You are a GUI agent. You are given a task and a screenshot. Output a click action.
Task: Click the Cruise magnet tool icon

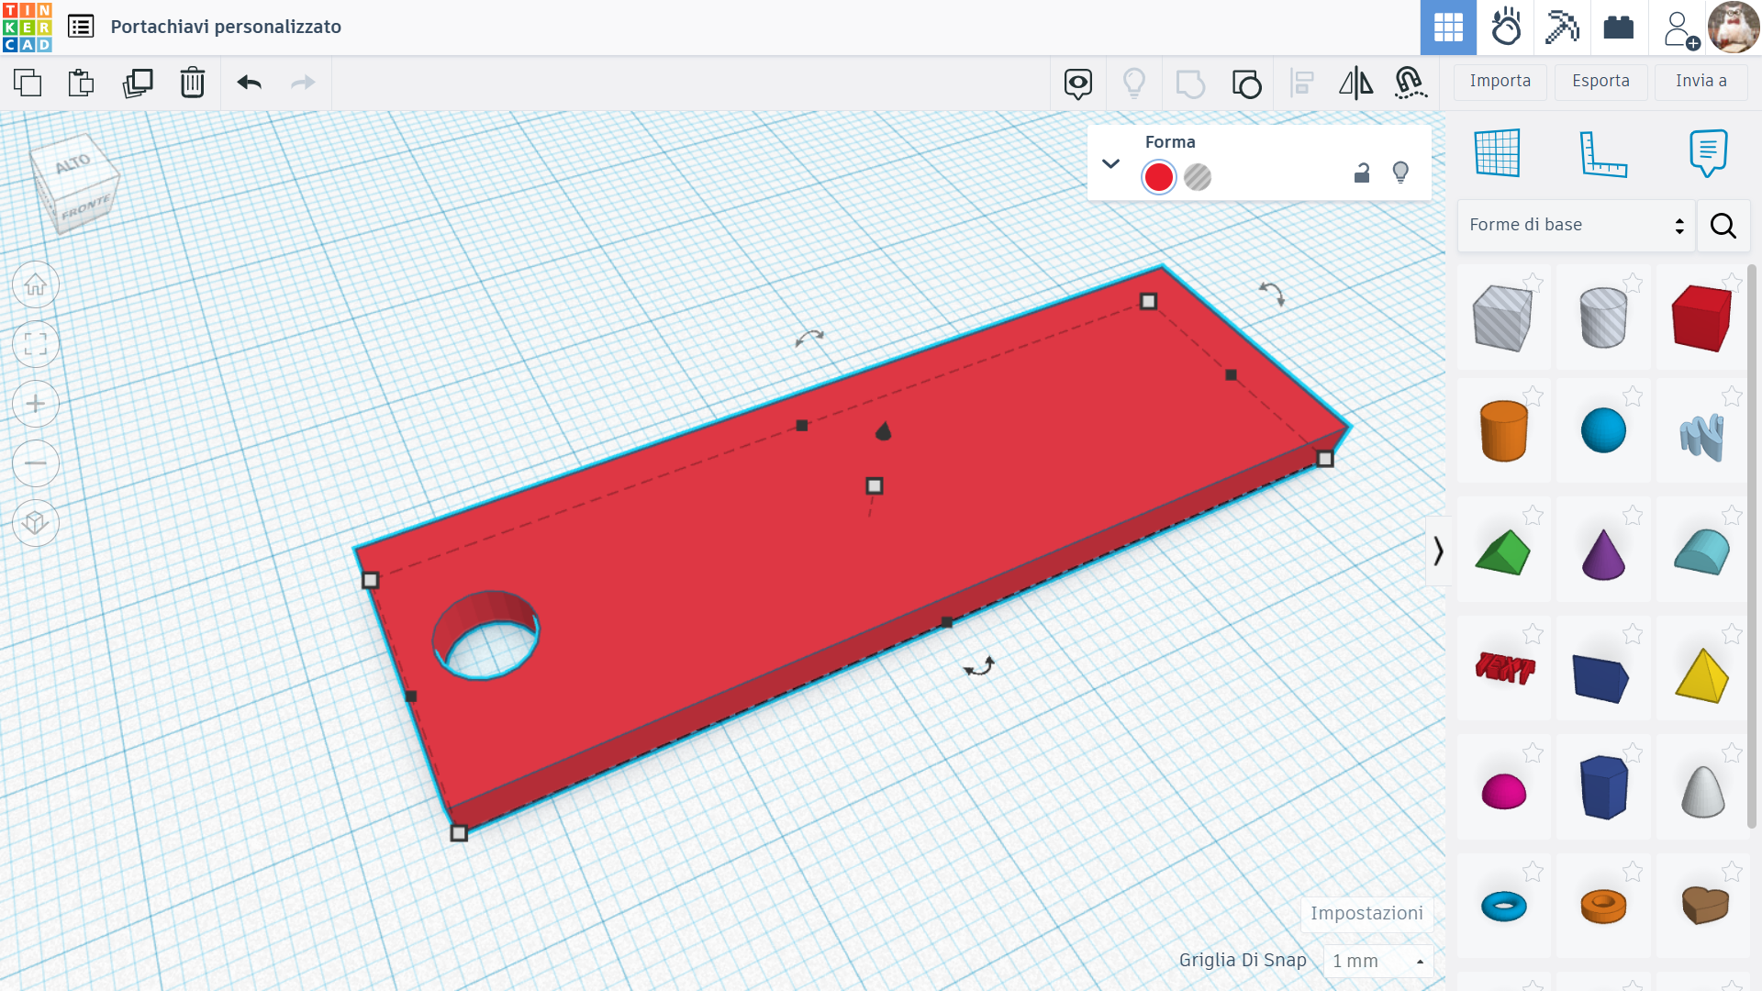tap(1411, 84)
